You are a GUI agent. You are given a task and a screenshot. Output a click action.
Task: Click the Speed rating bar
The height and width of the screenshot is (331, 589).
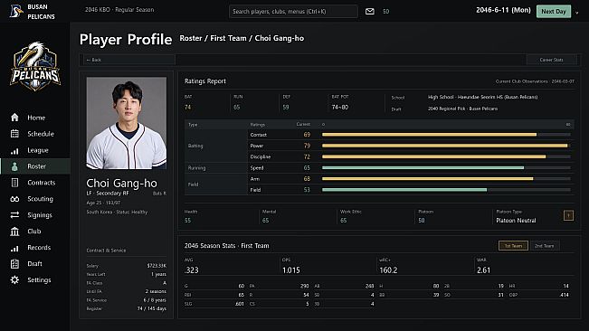click(x=446, y=167)
